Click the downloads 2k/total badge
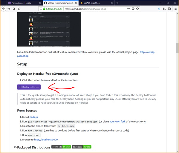Screen dimensions: 179x153 [82, 147]
